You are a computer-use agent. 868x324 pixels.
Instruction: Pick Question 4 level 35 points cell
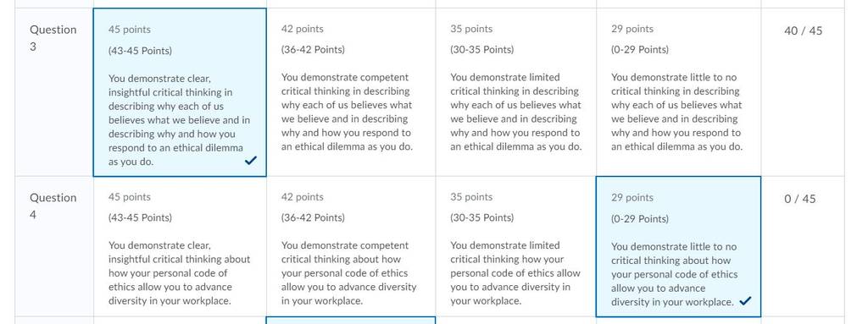tap(516, 246)
